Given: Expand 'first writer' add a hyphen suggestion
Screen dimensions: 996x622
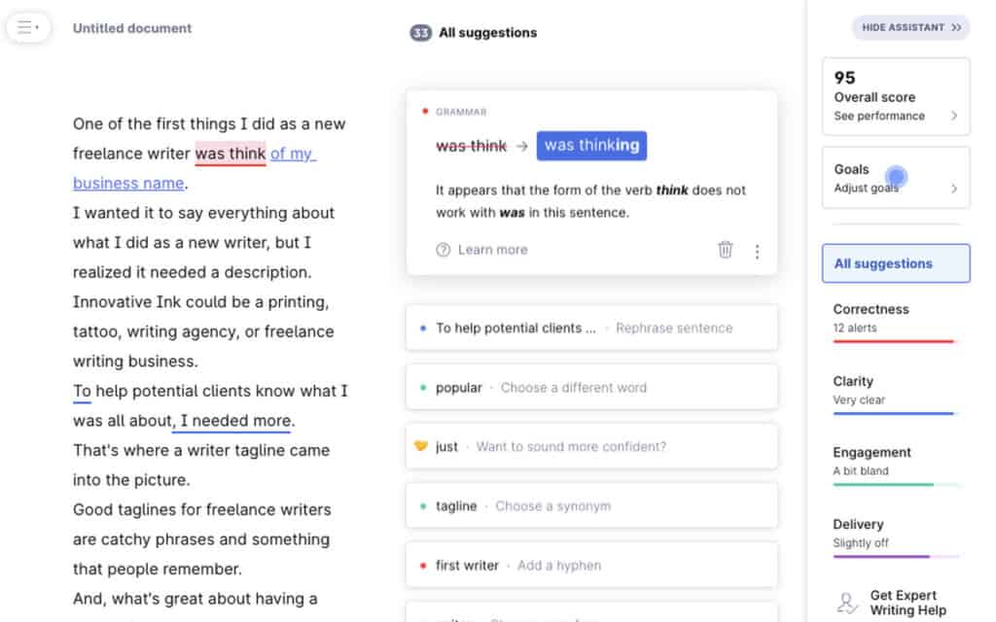Looking at the screenshot, I should (591, 565).
